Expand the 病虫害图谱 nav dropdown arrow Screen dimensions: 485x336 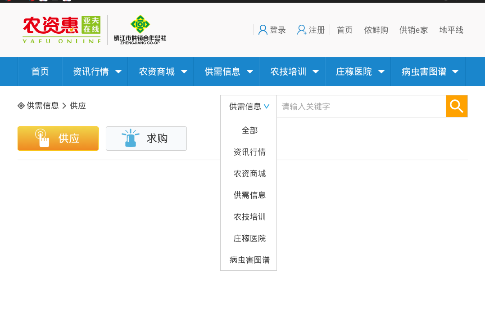tap(455, 72)
